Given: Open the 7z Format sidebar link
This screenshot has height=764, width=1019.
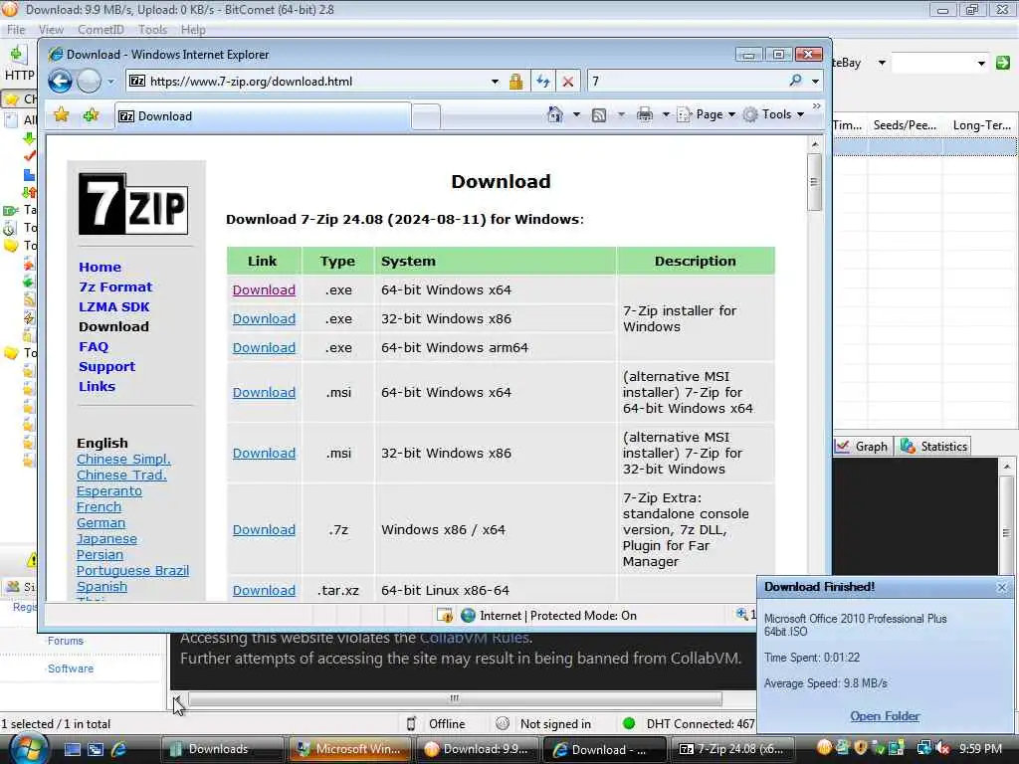Looking at the screenshot, I should [115, 286].
